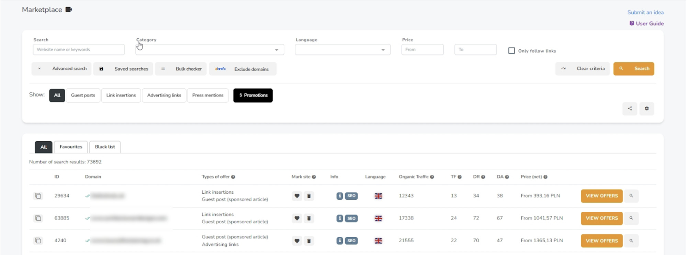Switch to the Favourites tab
The height and width of the screenshot is (255, 687).
(71, 147)
